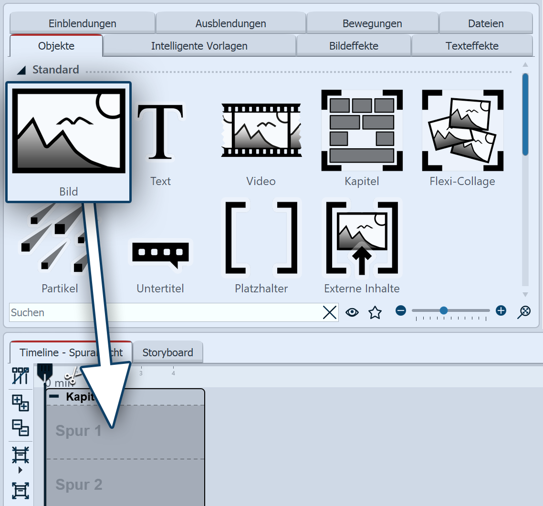This screenshot has width=543, height=506.
Task: Collapse the Standard section triangle
Action: click(x=21, y=71)
